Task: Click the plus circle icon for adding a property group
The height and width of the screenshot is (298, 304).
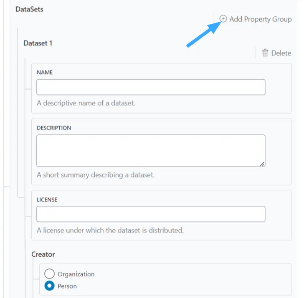Action: click(223, 19)
